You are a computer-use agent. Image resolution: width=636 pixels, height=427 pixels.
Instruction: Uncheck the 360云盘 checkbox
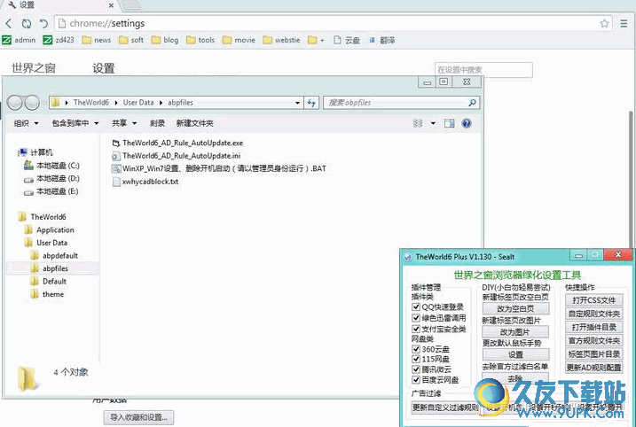[x=416, y=349]
